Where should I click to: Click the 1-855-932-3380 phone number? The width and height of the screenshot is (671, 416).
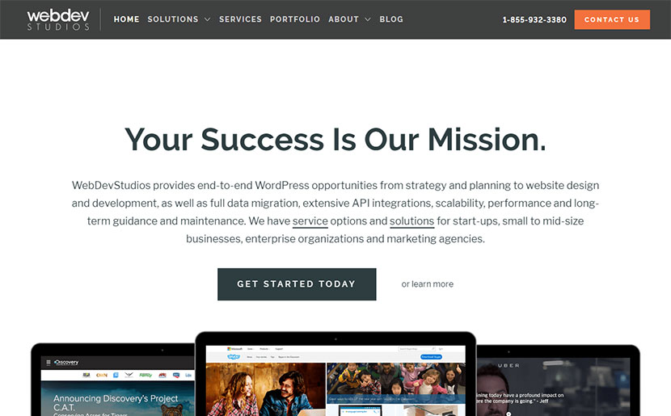(534, 19)
